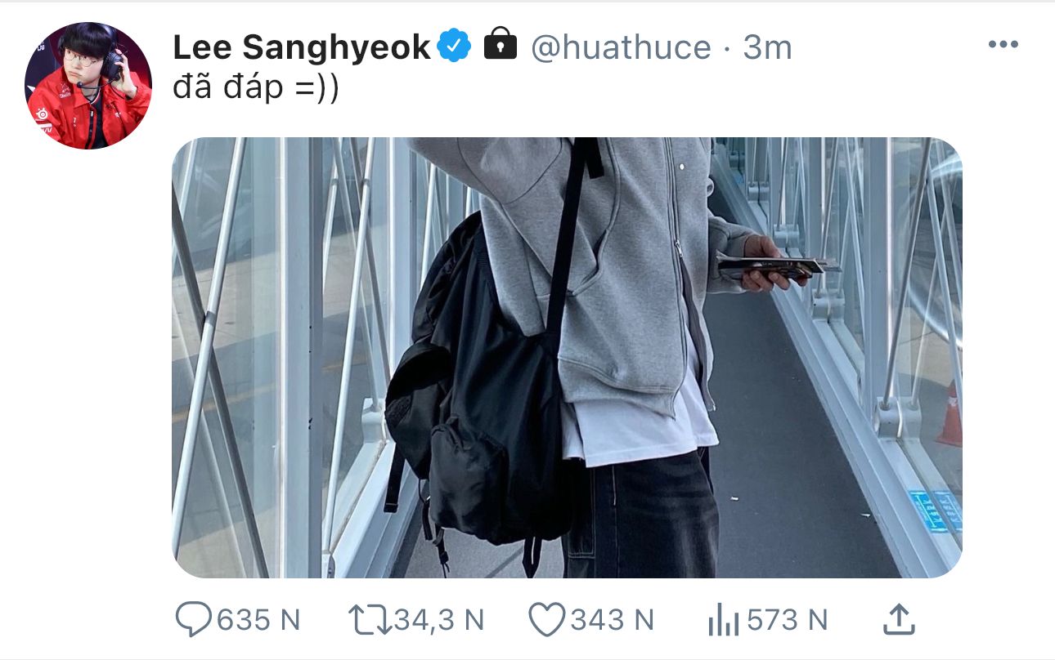Image resolution: width=1055 pixels, height=660 pixels.
Task: Click the reply speech bubble icon
Action: coord(194,620)
